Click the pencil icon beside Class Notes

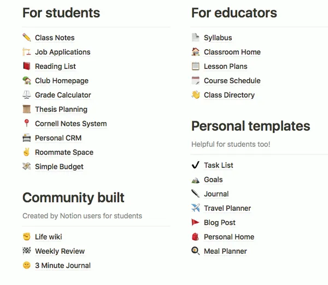[x=27, y=38]
